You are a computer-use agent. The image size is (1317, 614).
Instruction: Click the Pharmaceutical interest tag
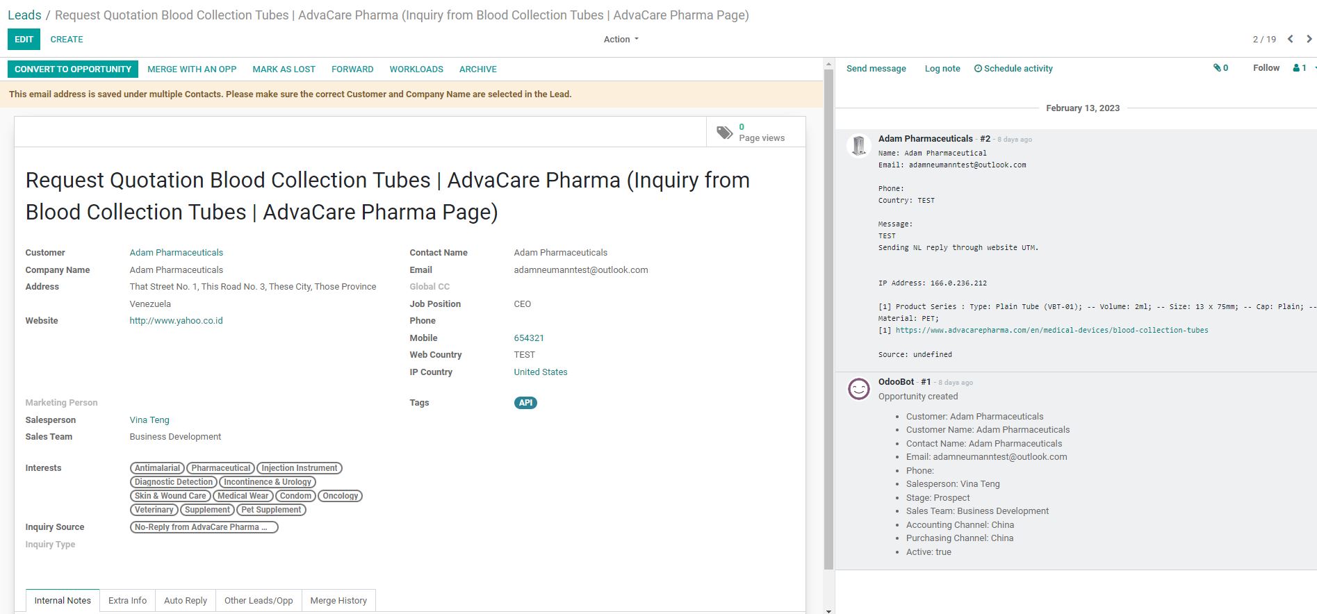(x=221, y=468)
